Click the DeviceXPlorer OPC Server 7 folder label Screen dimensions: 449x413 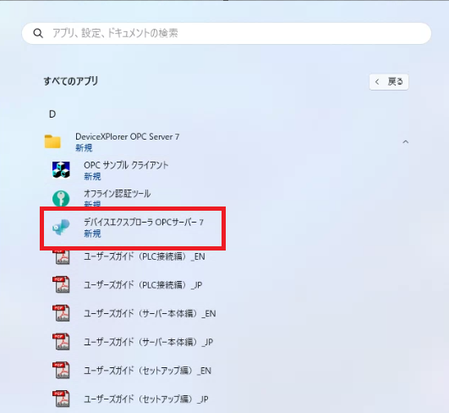[x=127, y=137]
